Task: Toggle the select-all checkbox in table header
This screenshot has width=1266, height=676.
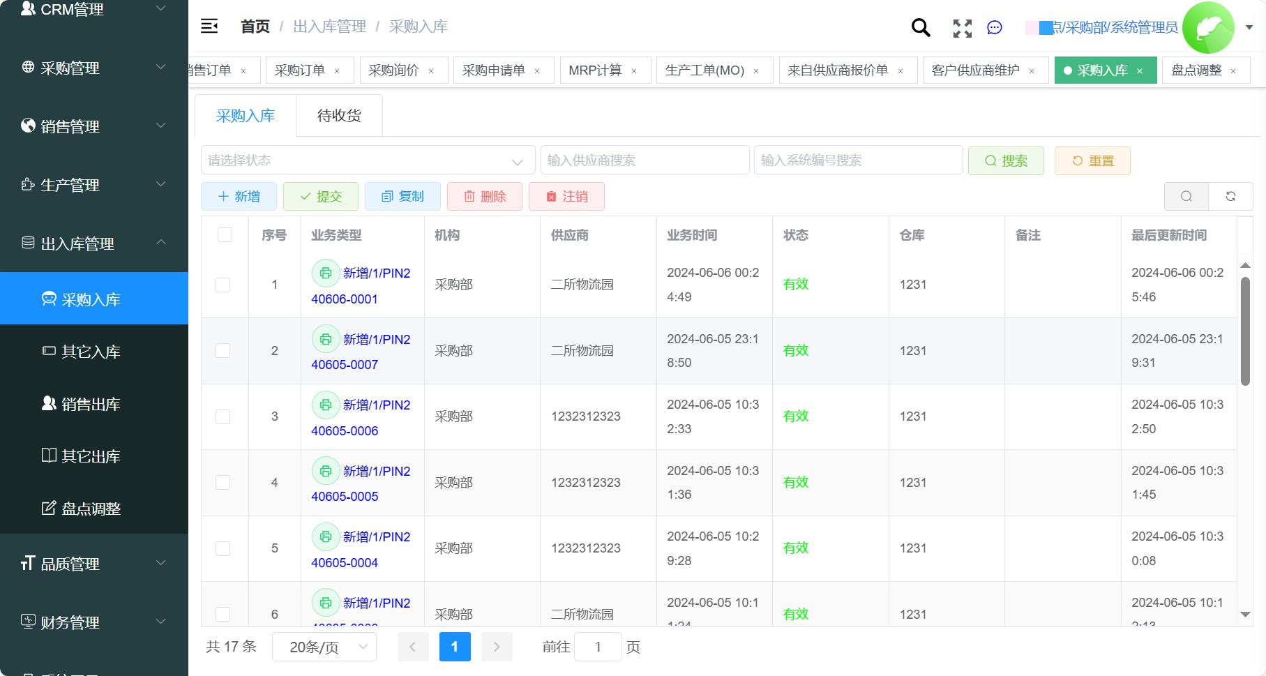Action: (224, 235)
